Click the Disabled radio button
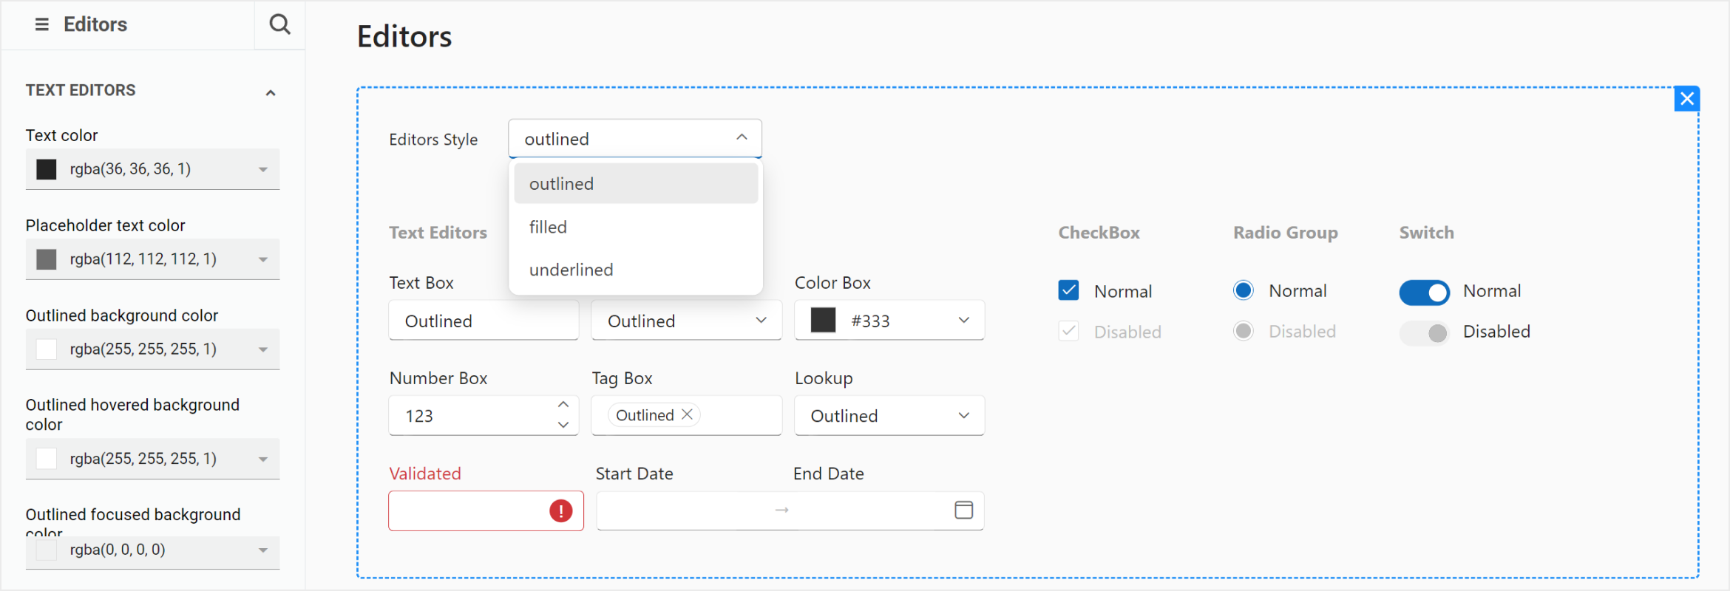Viewport: 1730px width, 591px height. pyautogui.click(x=1244, y=331)
